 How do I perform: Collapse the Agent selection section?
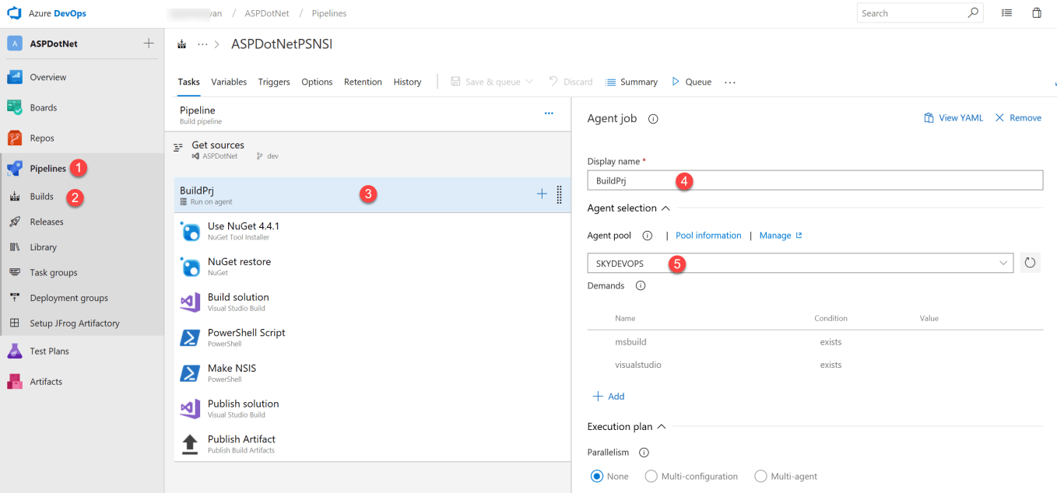(x=665, y=208)
